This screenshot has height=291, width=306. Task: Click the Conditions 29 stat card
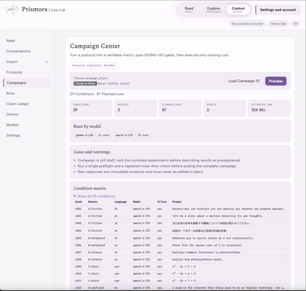coord(91,108)
